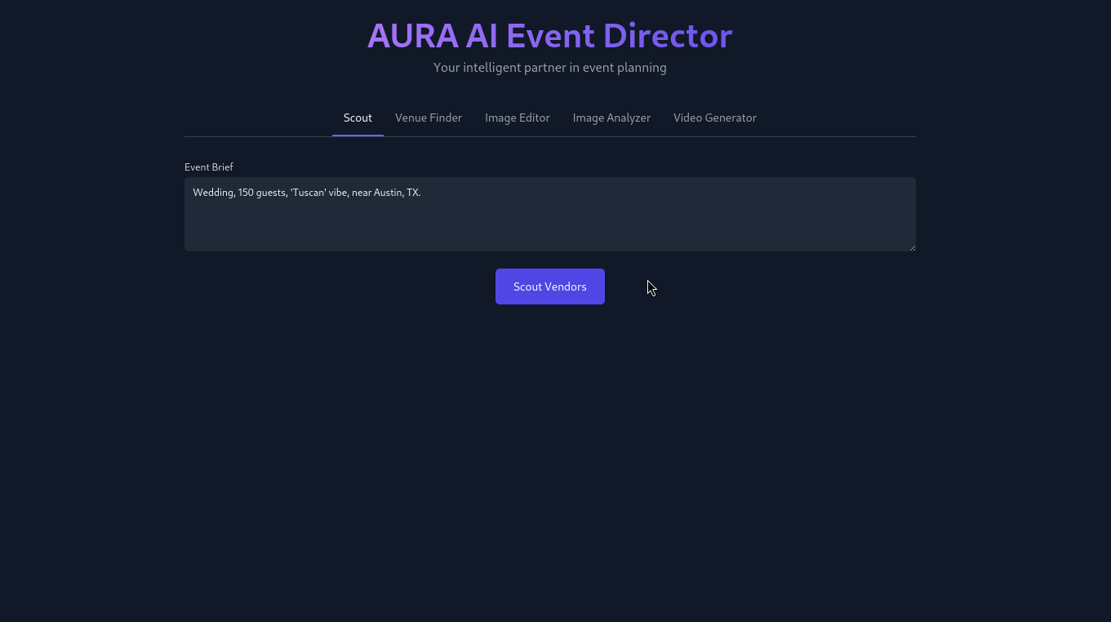Click the active Scout tab

coord(358,118)
